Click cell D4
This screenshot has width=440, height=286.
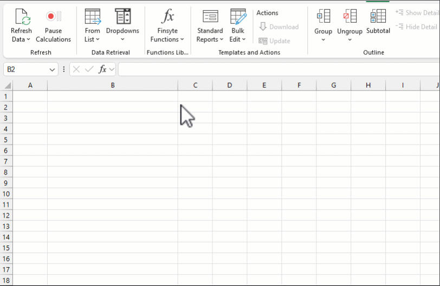pyautogui.click(x=230, y=129)
